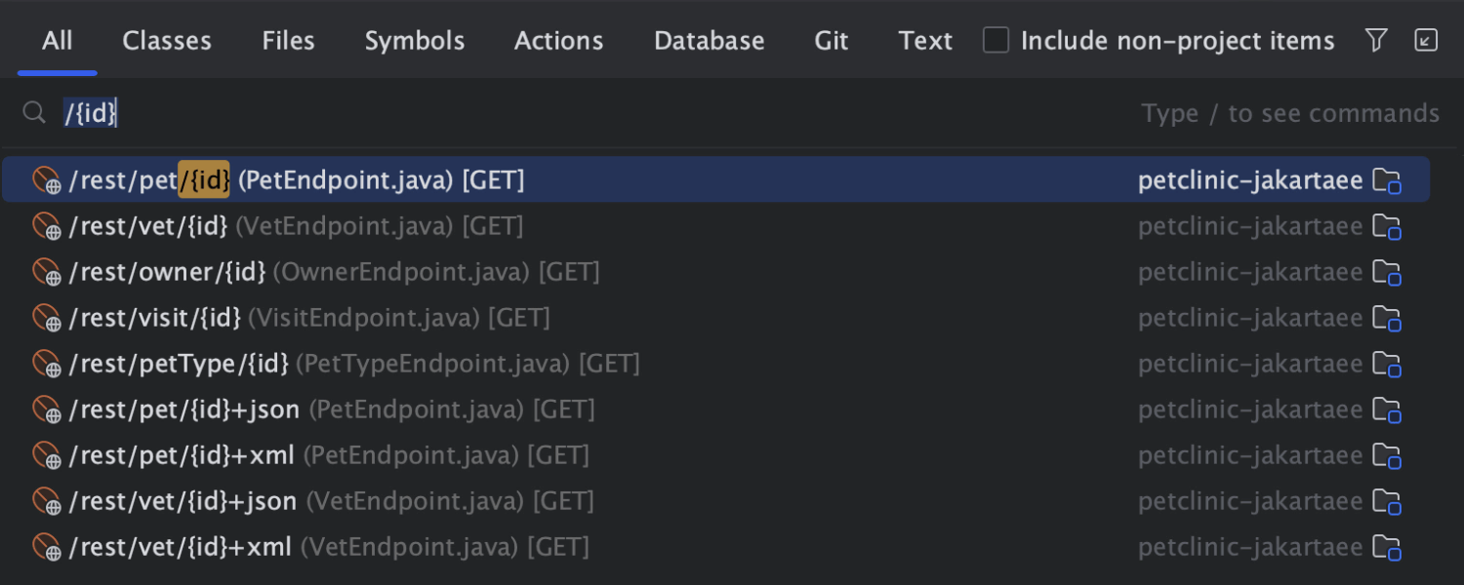Click the filter funnel icon
The width and height of the screenshot is (1464, 585).
(x=1376, y=40)
